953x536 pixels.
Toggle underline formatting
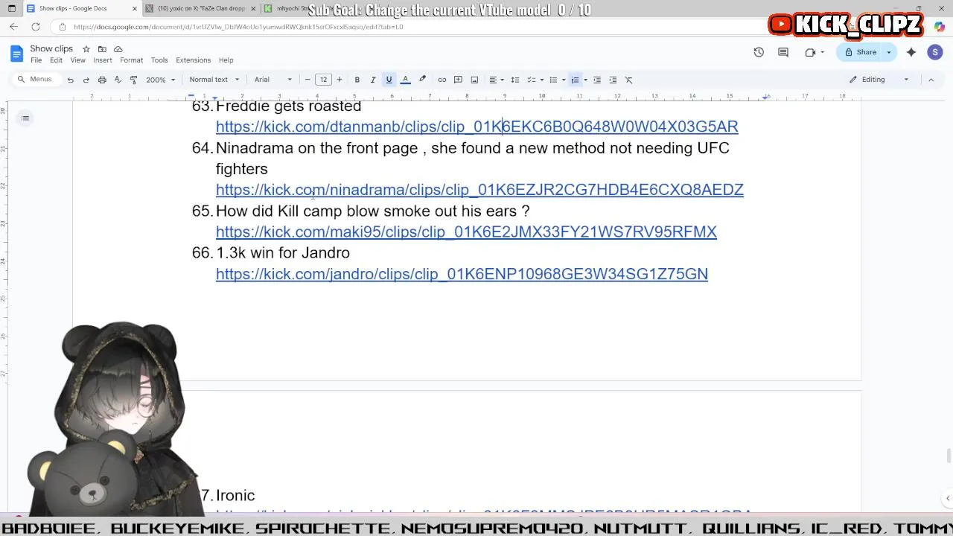pos(389,80)
